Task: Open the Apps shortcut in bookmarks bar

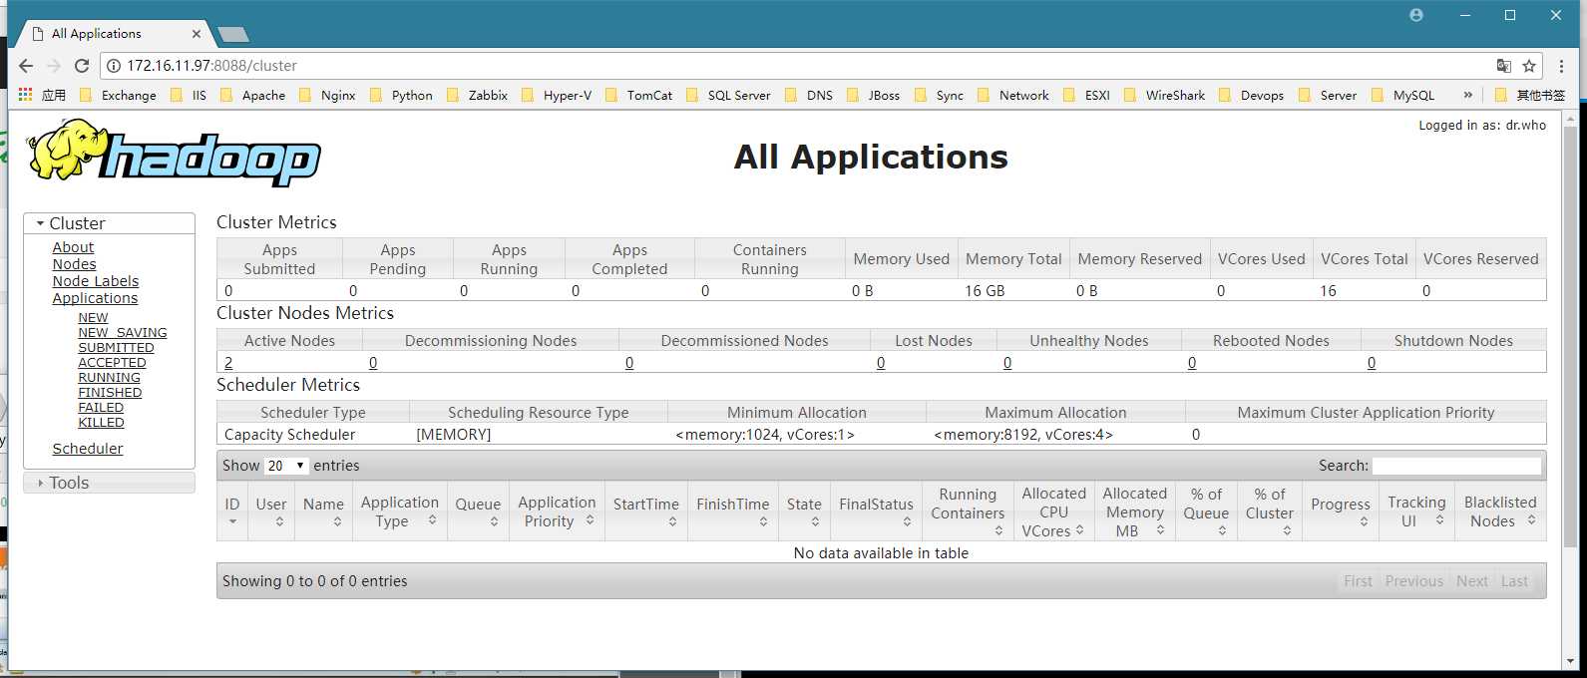Action: point(42,95)
